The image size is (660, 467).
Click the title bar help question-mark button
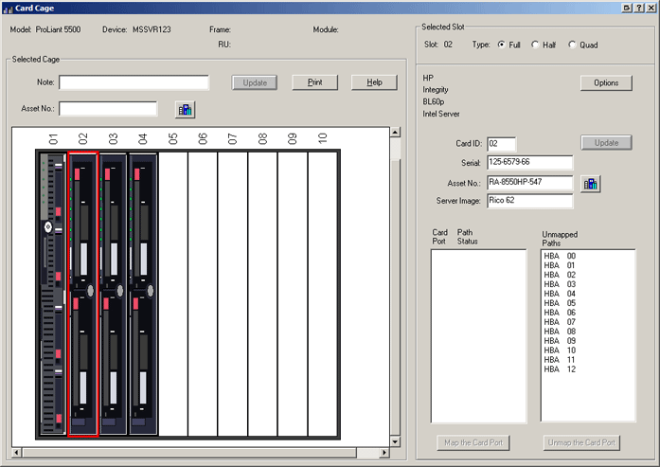tap(639, 8)
